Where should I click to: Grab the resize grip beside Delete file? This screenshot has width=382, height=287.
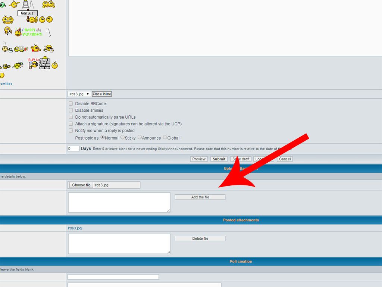point(169,252)
